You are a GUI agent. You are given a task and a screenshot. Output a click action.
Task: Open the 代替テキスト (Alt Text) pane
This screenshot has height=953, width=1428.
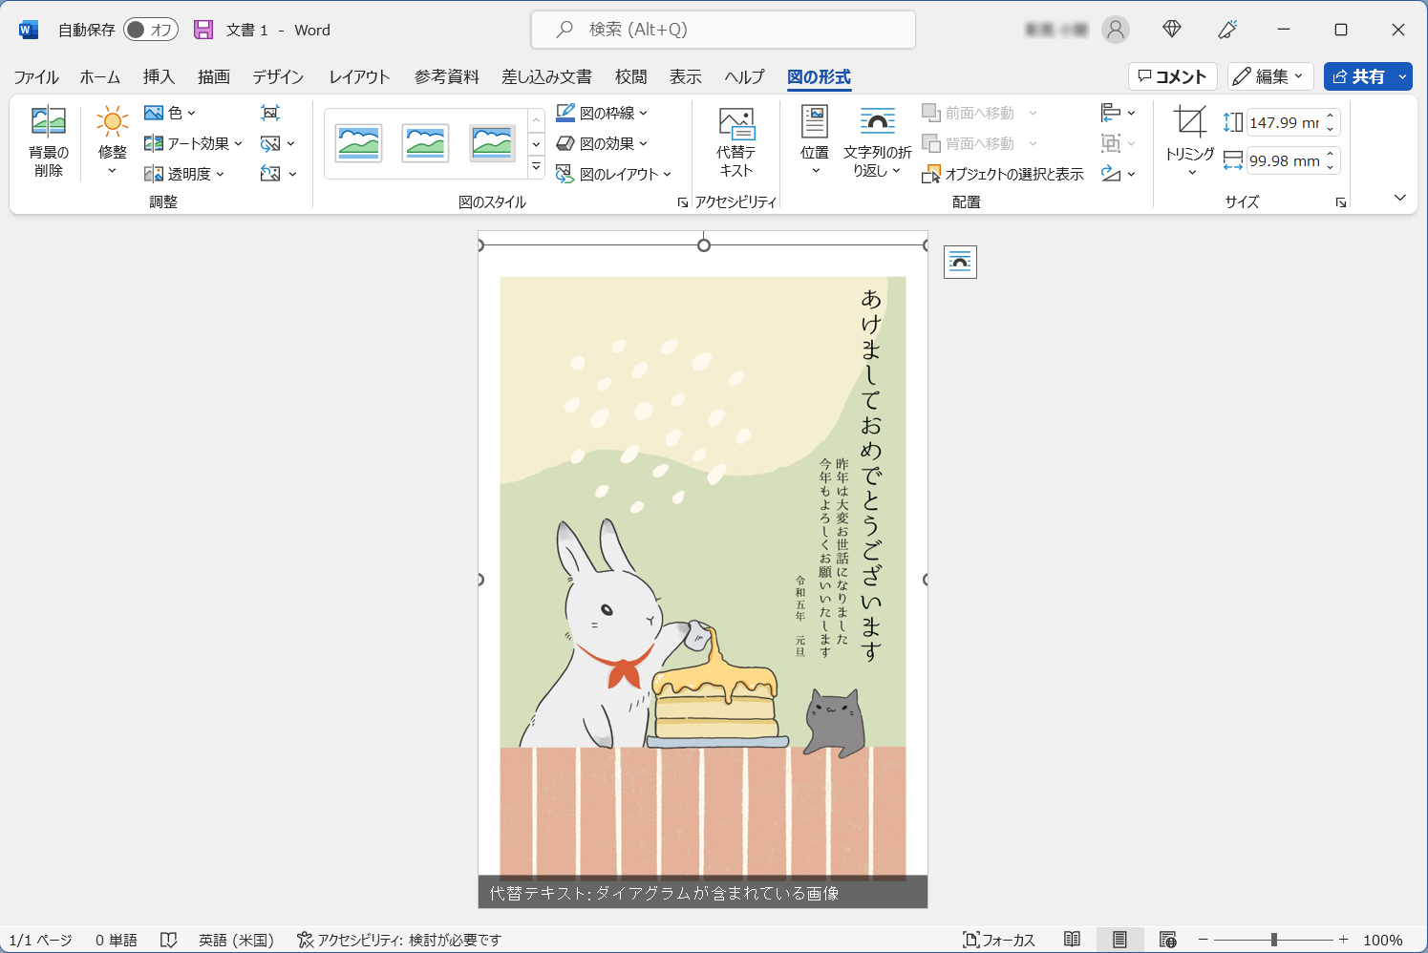735,141
